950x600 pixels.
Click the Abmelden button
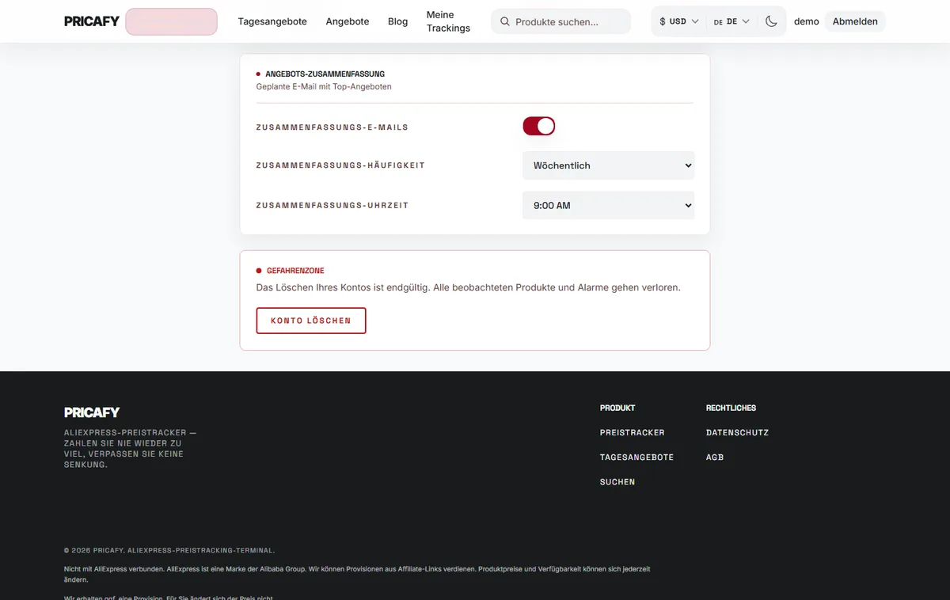click(x=855, y=21)
